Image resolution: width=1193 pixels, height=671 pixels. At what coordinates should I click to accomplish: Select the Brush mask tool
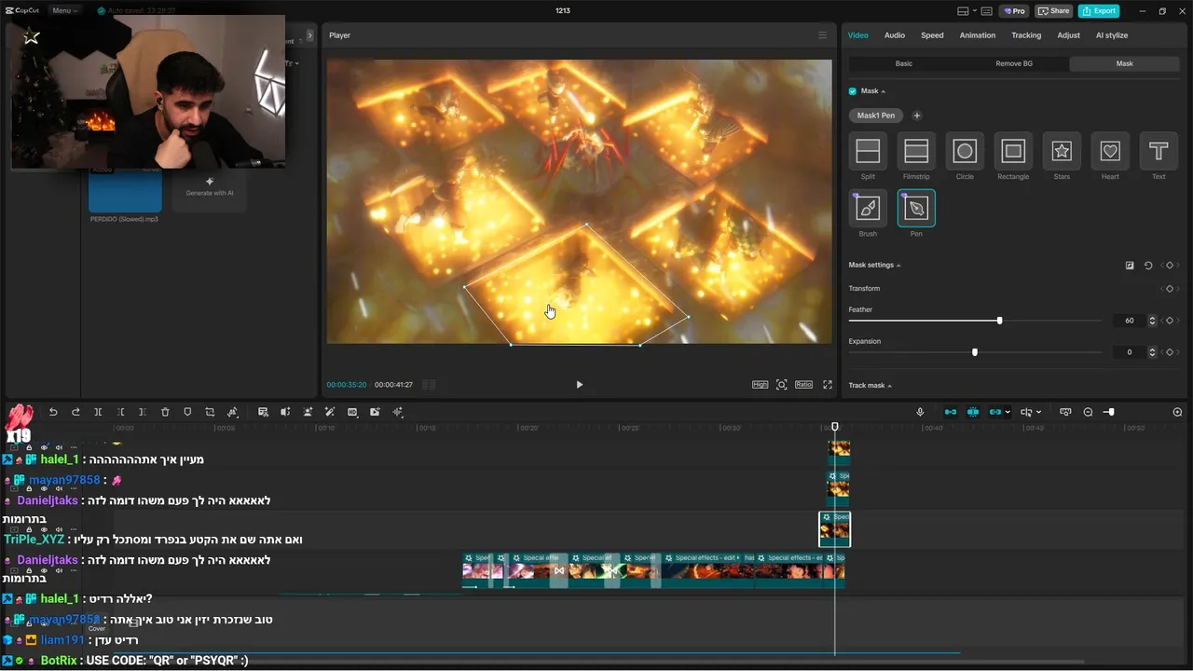(x=868, y=209)
